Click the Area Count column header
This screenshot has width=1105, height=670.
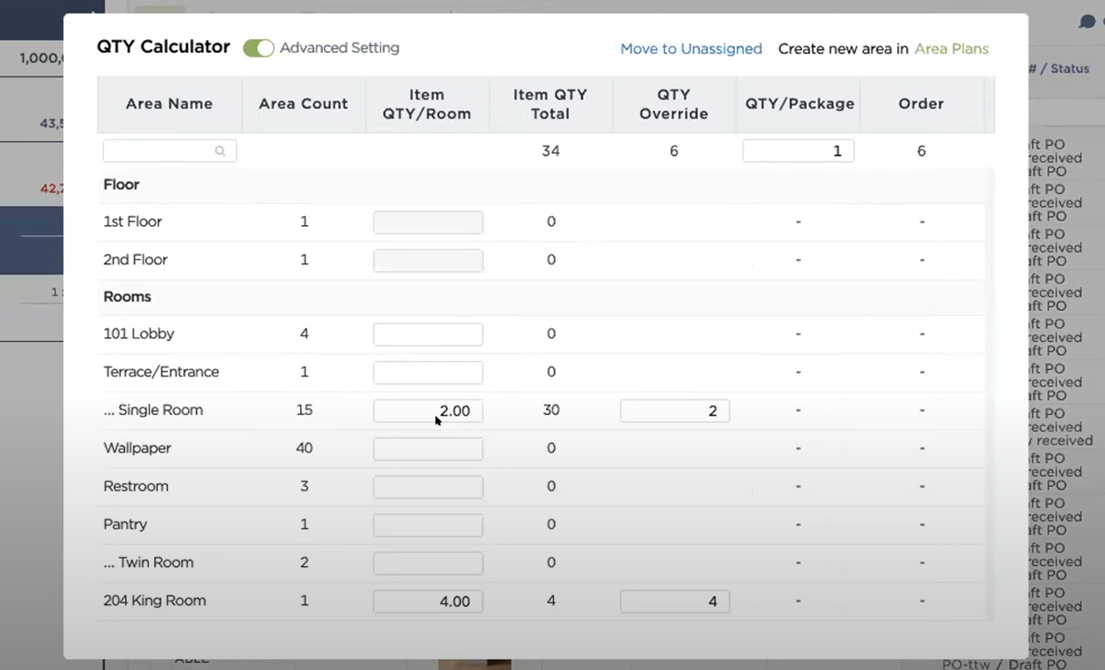[x=303, y=104]
